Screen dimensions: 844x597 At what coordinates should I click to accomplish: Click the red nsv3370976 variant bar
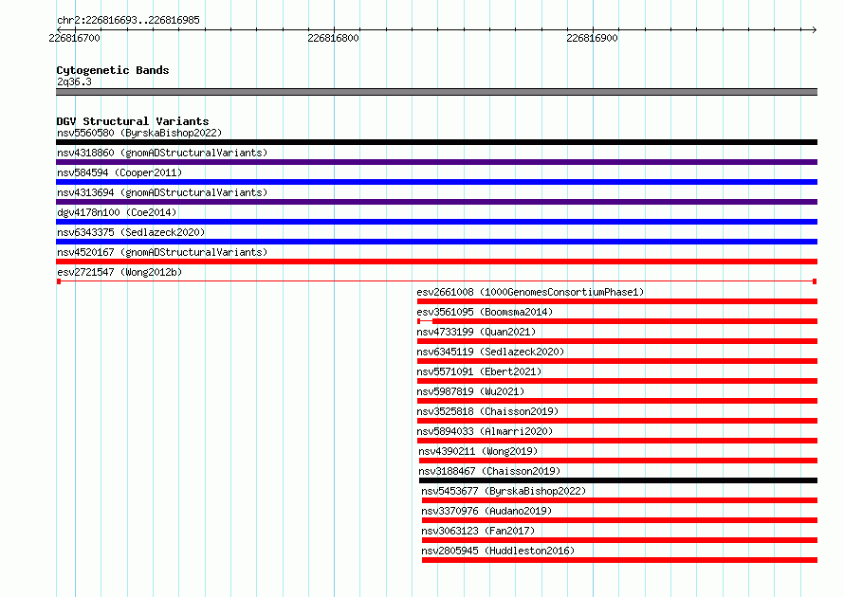click(x=619, y=520)
